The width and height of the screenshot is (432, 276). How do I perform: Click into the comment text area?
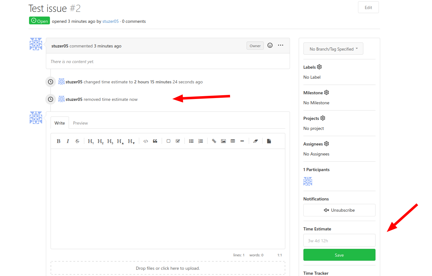168,199
